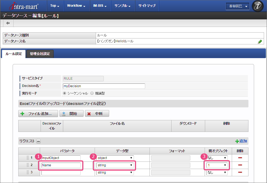Click the drag handle of row 2
The width and height of the screenshot is (267, 183).
pos(27,165)
